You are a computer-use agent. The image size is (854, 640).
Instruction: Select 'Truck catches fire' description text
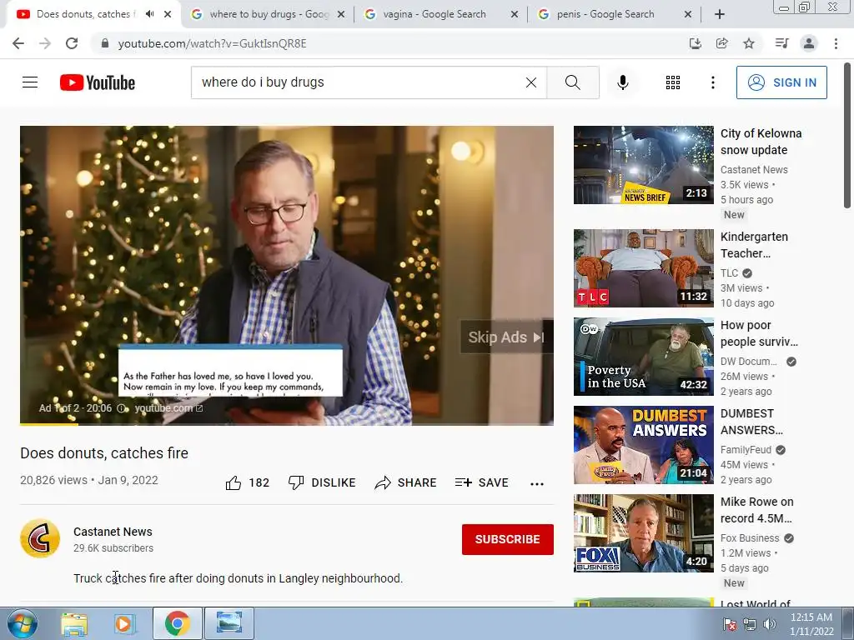click(238, 578)
